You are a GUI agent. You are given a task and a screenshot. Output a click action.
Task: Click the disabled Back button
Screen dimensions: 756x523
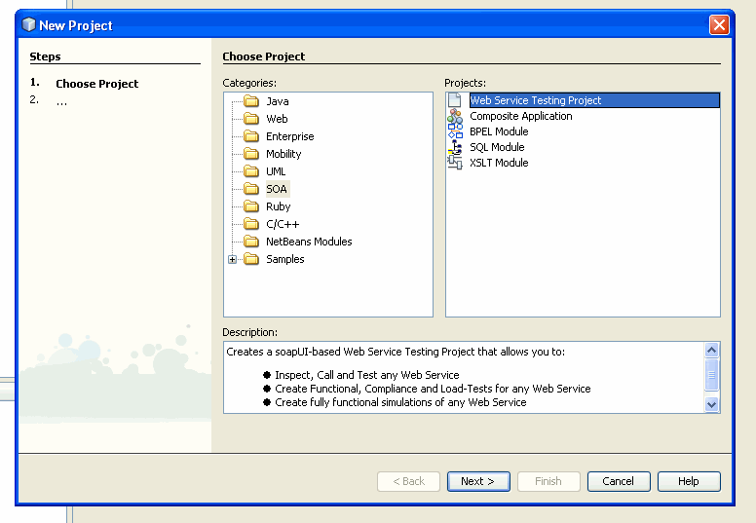tap(408, 481)
